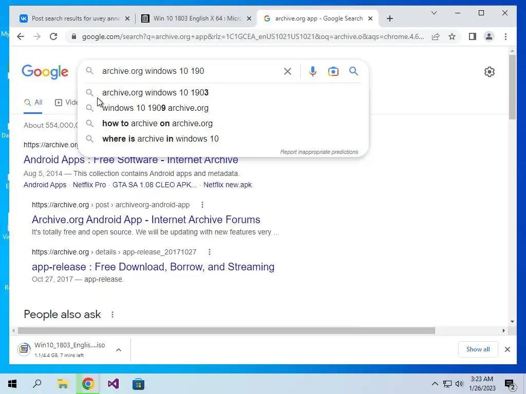Open tab search chevron
This screenshot has height=394, width=526.
(434, 13)
